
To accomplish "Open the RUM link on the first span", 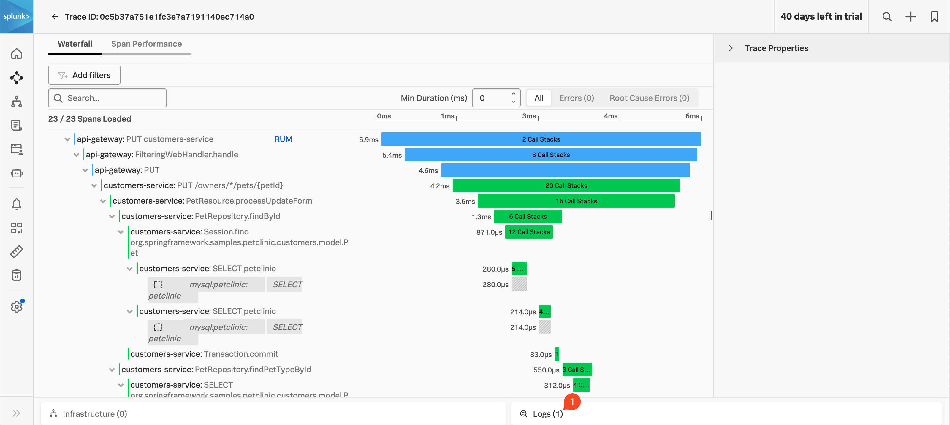I will (x=283, y=139).
